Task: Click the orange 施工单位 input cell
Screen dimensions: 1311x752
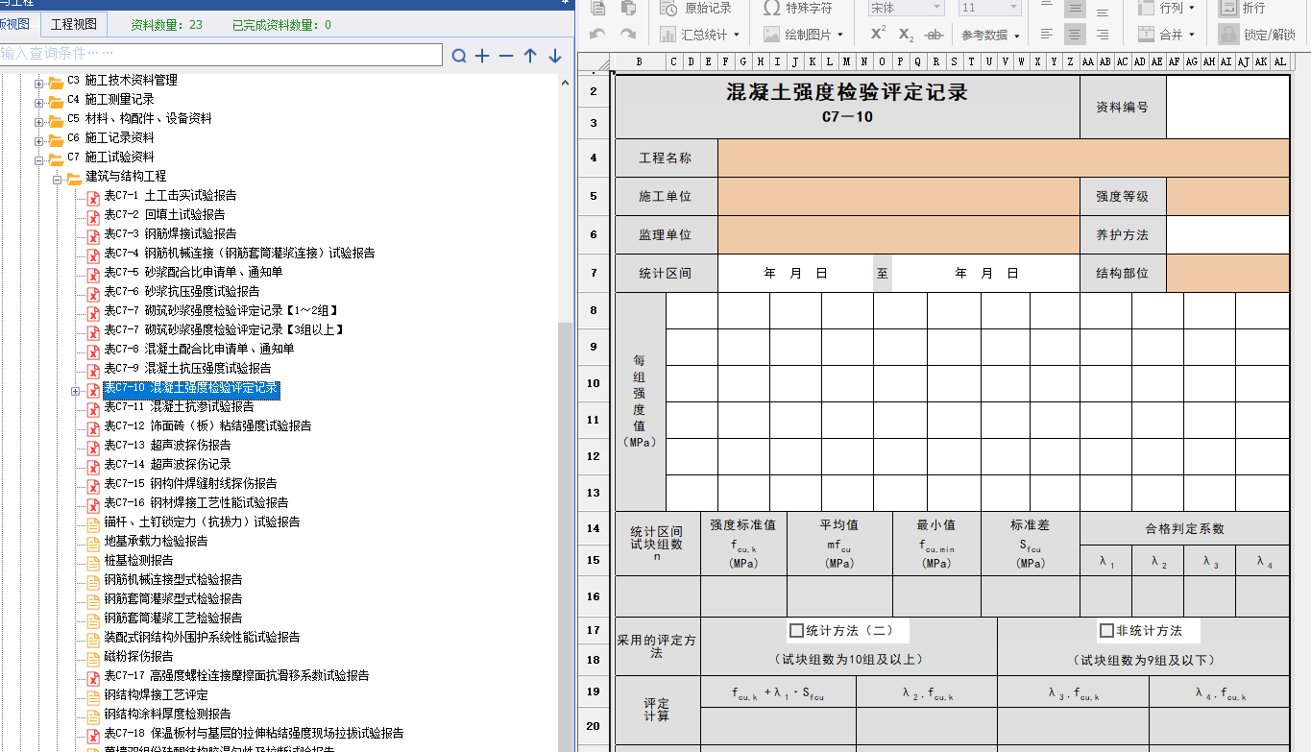Action: (x=898, y=197)
